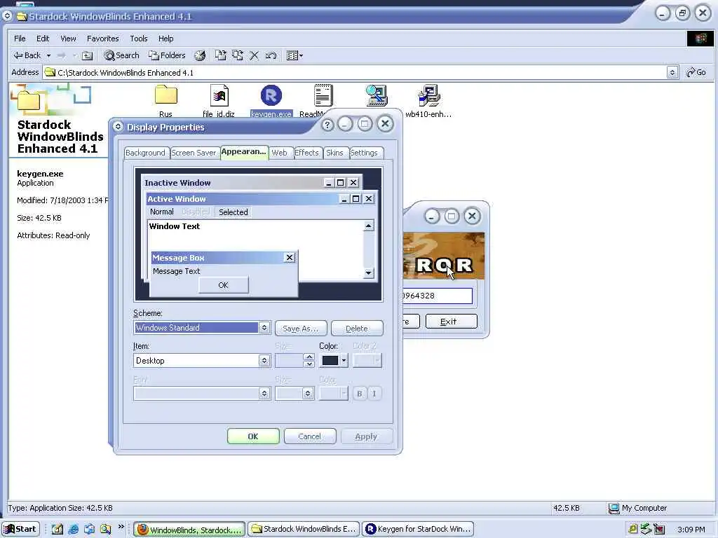Image resolution: width=718 pixels, height=538 pixels.
Task: Switch to Stardock WindowBlinds Explorer taskbar button
Action: (x=304, y=530)
